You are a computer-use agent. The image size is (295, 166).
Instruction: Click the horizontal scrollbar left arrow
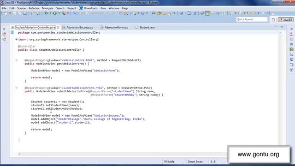click(x=19, y=154)
